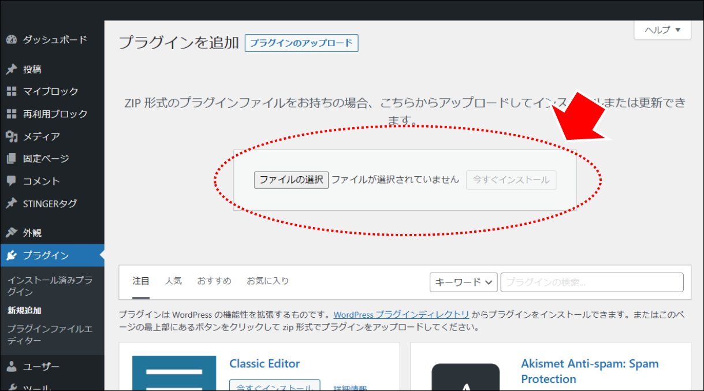This screenshot has width=704, height=391.
Task: Switch to the おすすめ tab
Action: [x=214, y=281]
